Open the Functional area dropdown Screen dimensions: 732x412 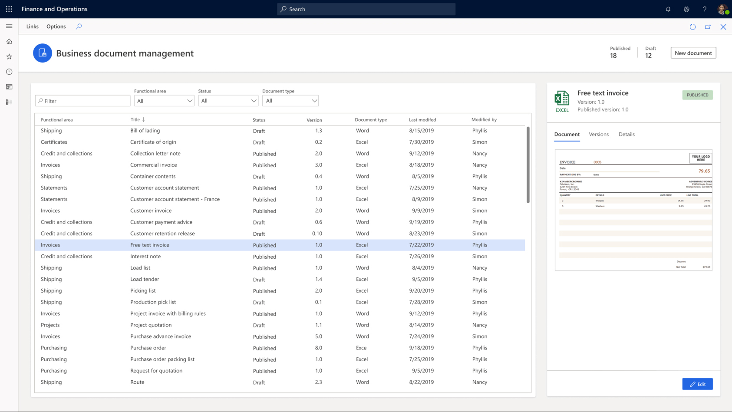coord(164,101)
